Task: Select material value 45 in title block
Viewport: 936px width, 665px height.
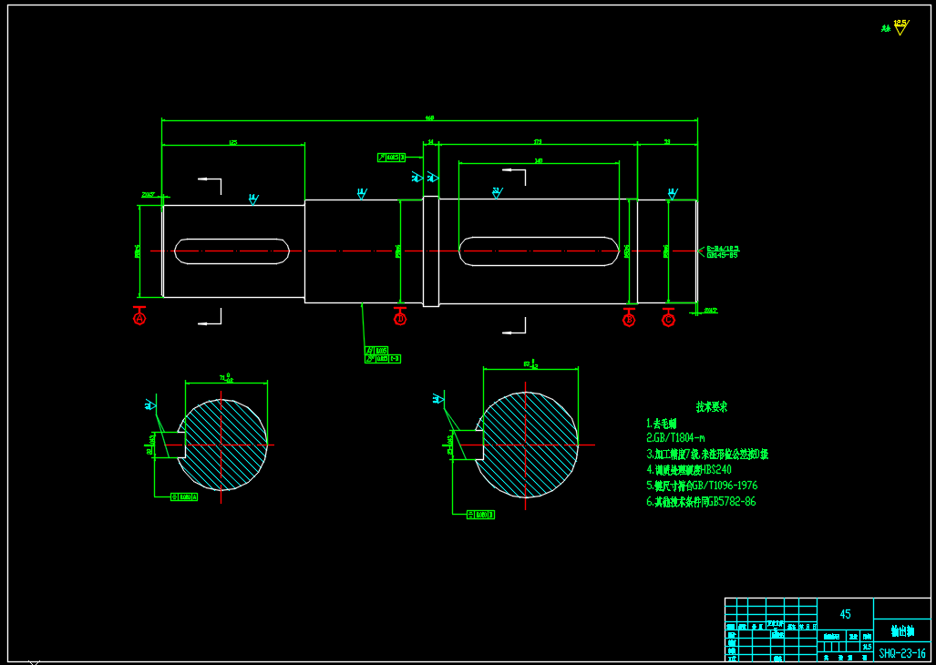Action: coord(845,614)
